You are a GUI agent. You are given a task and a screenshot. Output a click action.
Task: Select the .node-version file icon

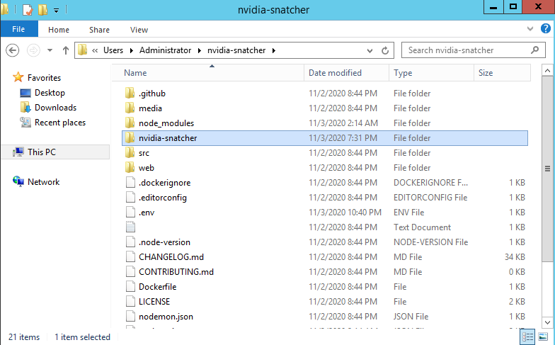(x=130, y=242)
